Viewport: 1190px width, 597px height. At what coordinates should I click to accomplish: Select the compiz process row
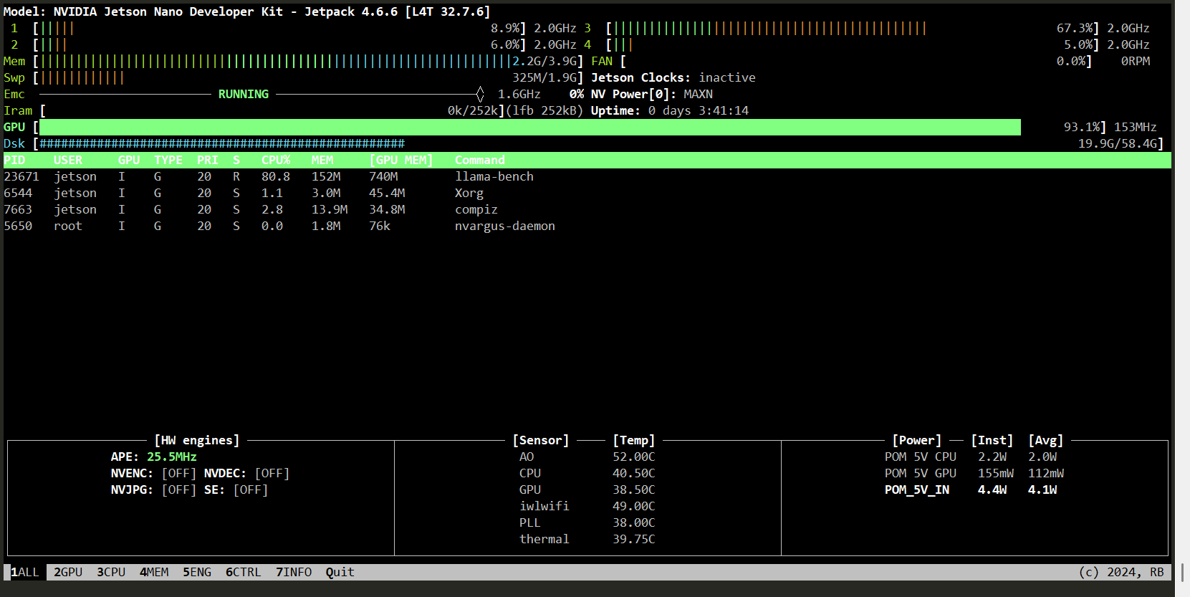tap(587, 210)
